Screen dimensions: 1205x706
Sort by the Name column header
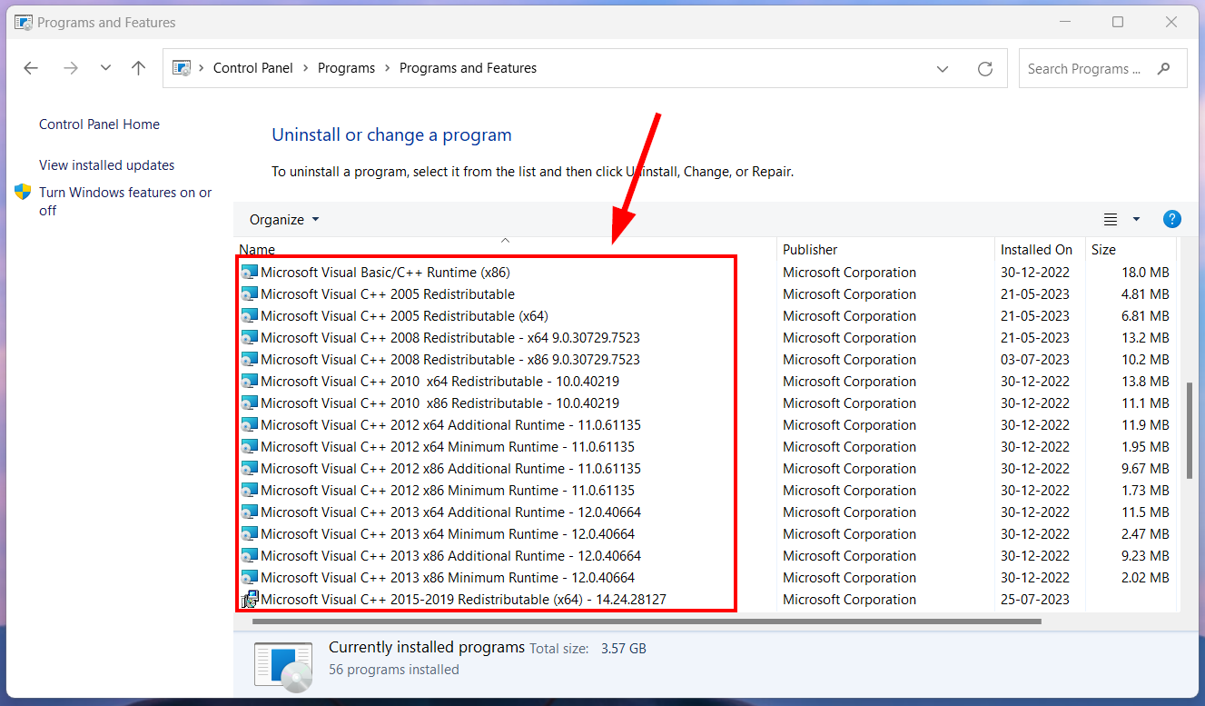coord(505,249)
